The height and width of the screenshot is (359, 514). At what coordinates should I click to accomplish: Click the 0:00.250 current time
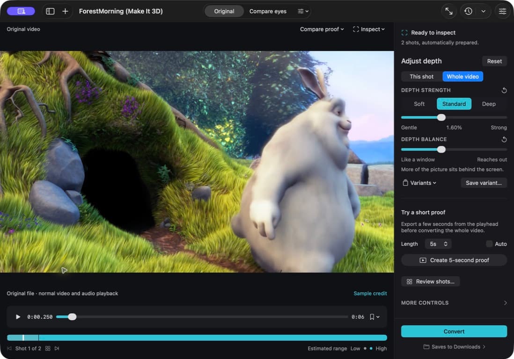(x=40, y=317)
